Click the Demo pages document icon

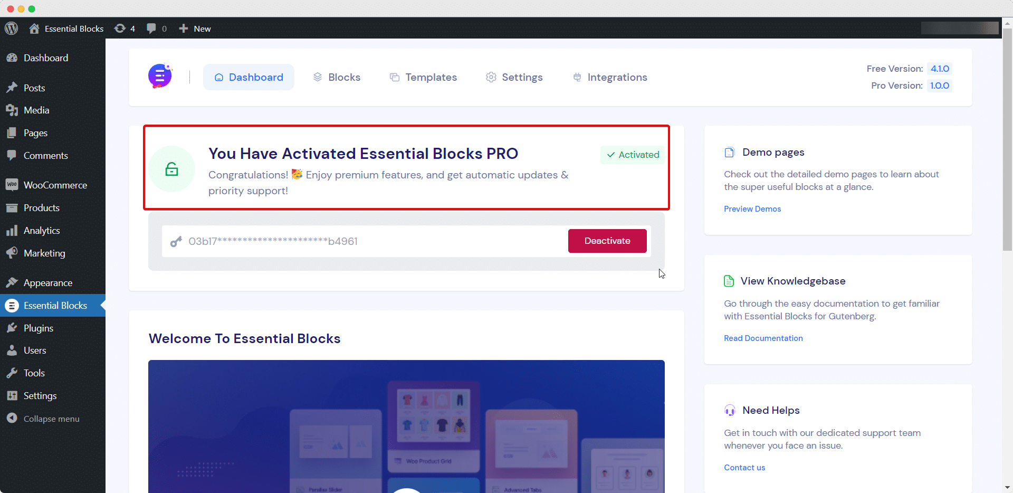(730, 152)
